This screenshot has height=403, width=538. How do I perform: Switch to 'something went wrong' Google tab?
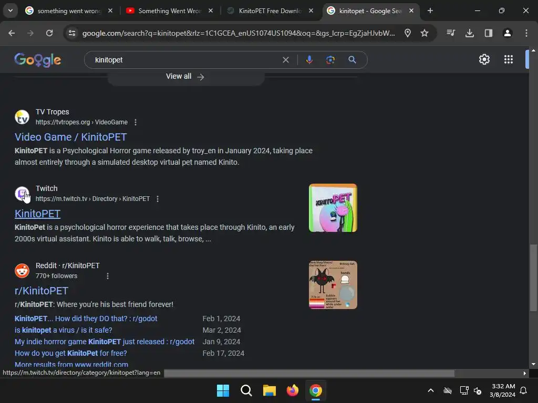(x=69, y=11)
